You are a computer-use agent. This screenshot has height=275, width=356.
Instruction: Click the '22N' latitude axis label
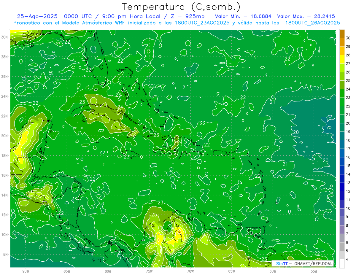coord(4,116)
